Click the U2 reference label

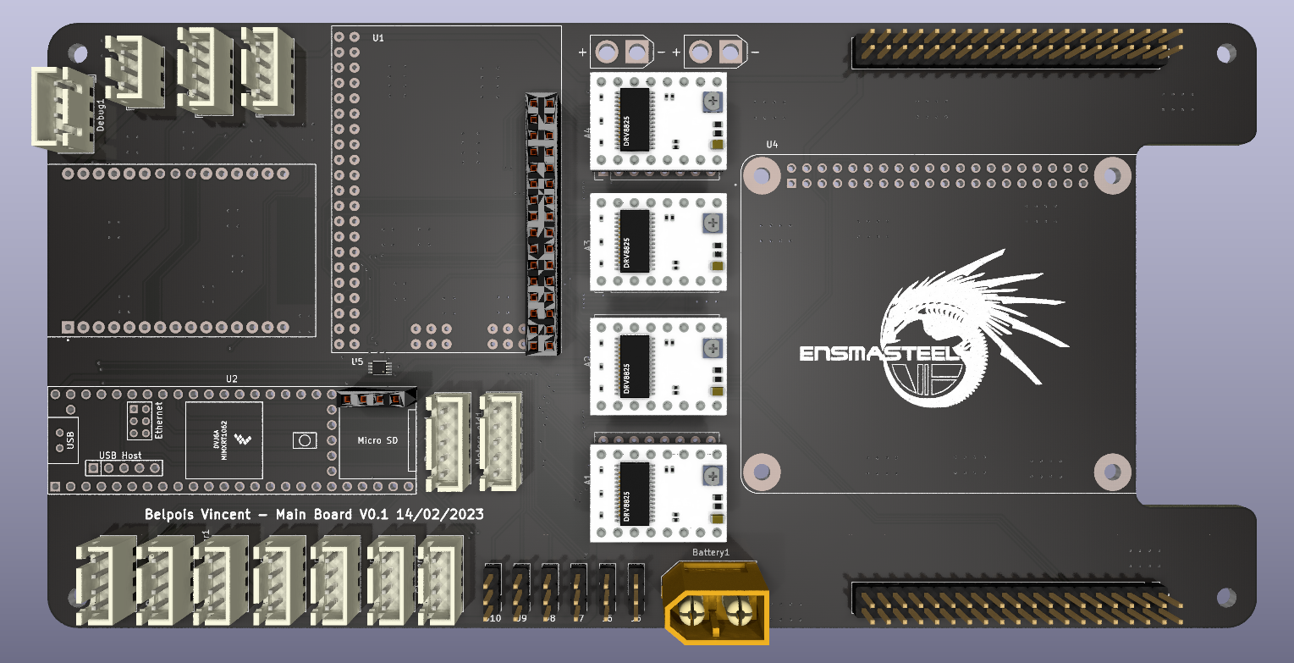click(x=231, y=378)
